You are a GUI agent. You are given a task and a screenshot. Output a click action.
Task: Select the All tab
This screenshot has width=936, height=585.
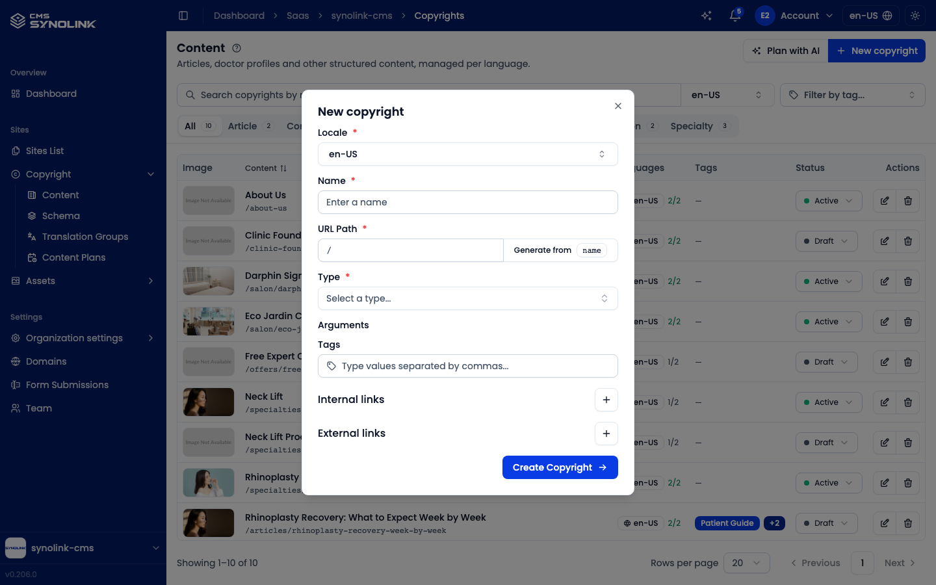(x=199, y=126)
